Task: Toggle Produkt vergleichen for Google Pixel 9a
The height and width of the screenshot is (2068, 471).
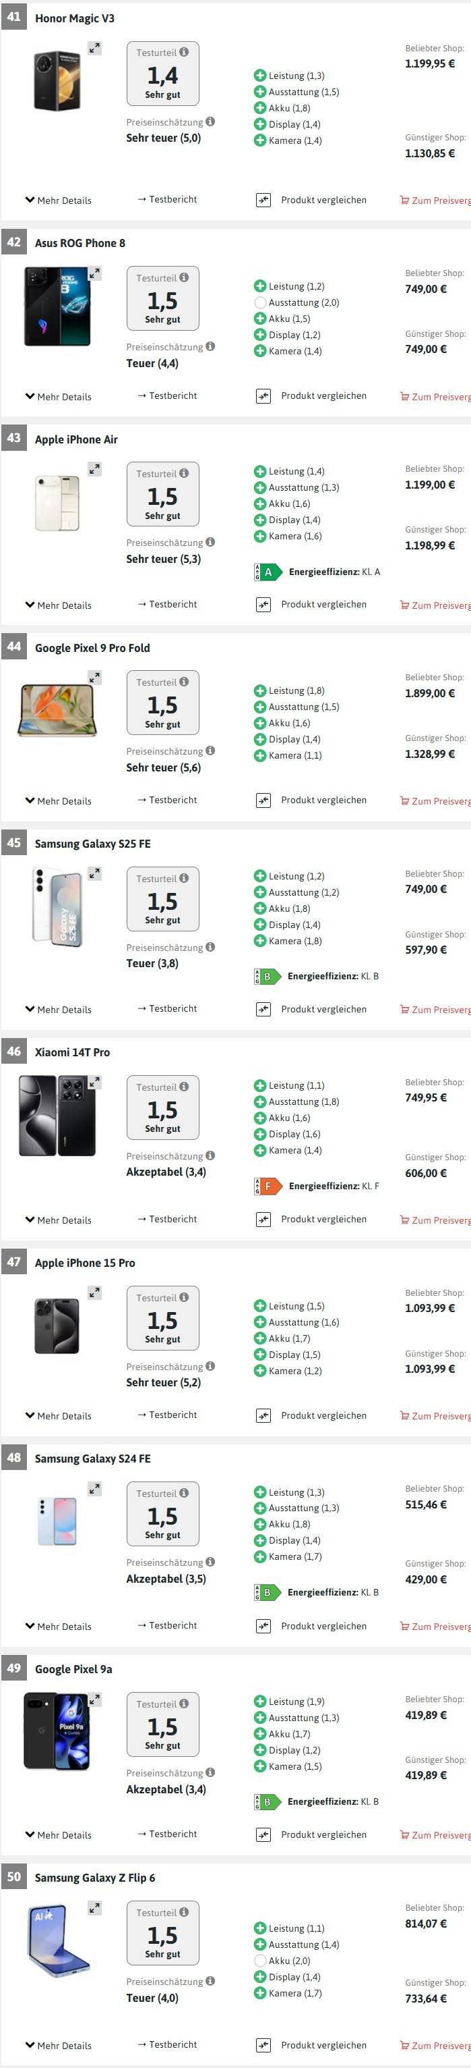Action: click(x=263, y=1834)
